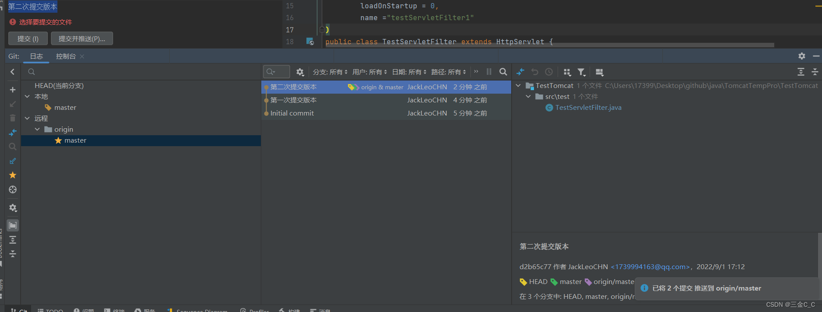The width and height of the screenshot is (822, 312).
Task: Click the 提交 (I) commit button
Action: click(x=28, y=39)
